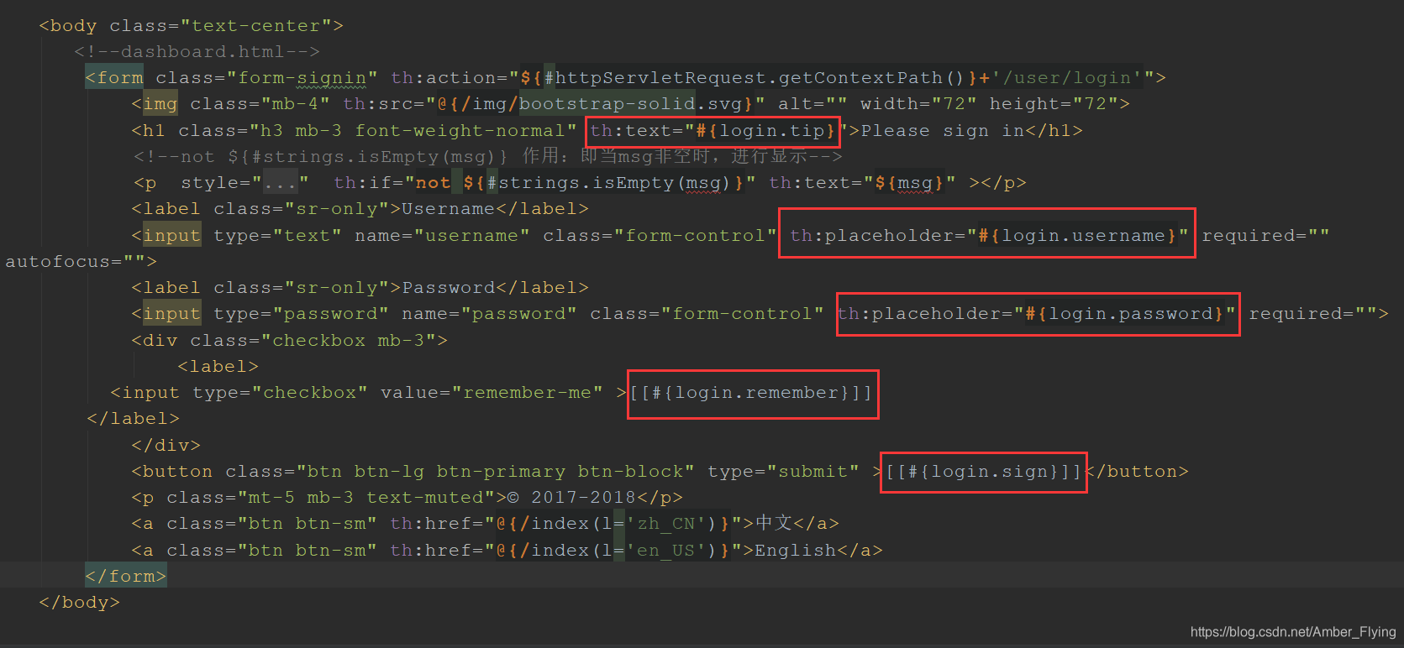Click the 'en_US' locale parameter
The image size is (1404, 648).
[666, 551]
